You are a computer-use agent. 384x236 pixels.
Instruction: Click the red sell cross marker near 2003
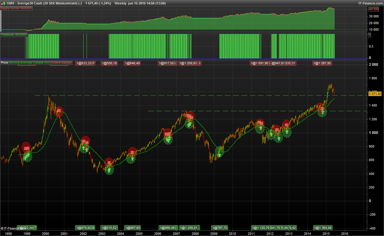[x=109, y=163]
